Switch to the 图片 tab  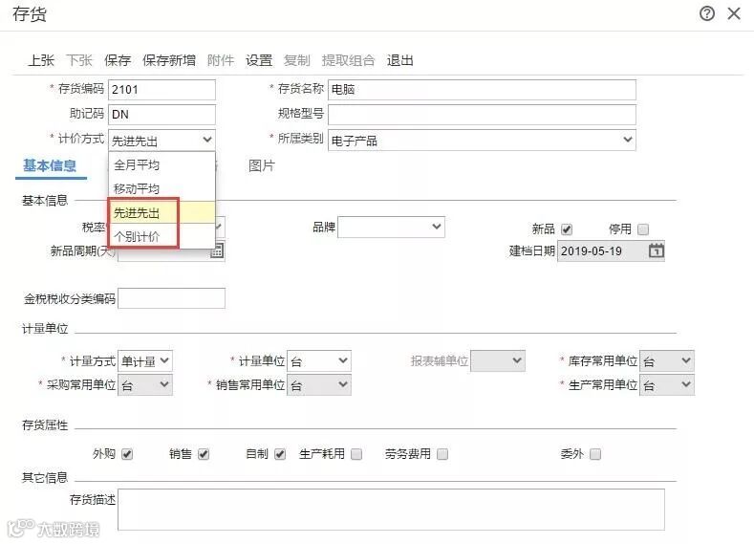(x=262, y=165)
